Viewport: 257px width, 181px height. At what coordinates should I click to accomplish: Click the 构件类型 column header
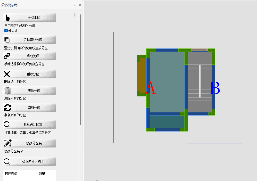[11, 173]
